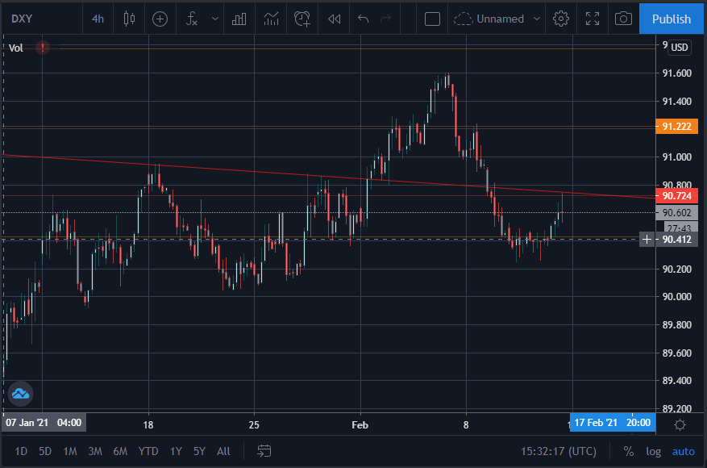Click the Feb label on time axis

coord(360,425)
